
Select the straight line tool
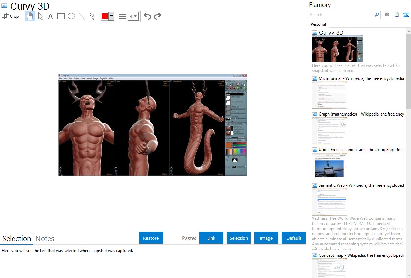(x=82, y=16)
